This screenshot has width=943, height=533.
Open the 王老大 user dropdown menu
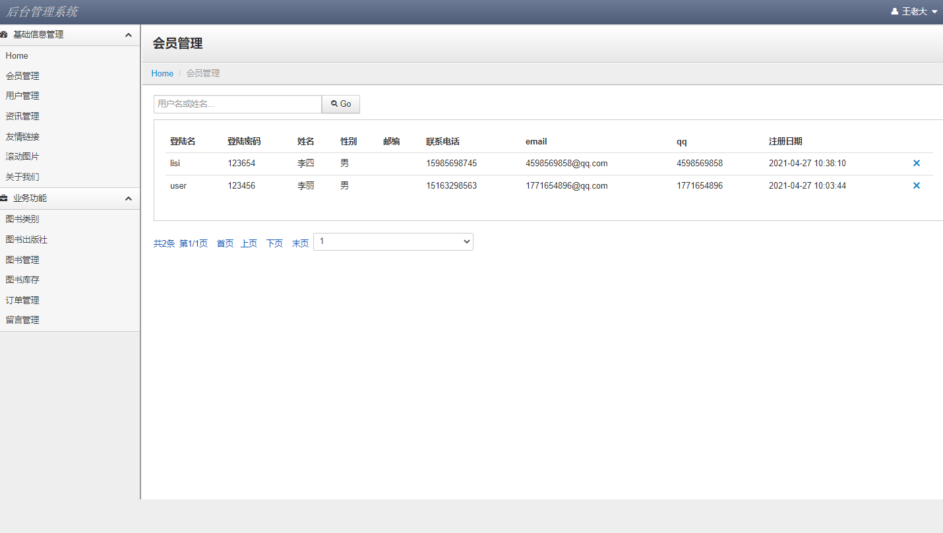pyautogui.click(x=913, y=11)
